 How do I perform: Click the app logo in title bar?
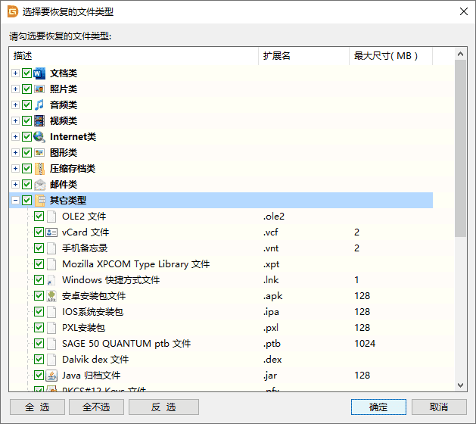click(x=13, y=12)
